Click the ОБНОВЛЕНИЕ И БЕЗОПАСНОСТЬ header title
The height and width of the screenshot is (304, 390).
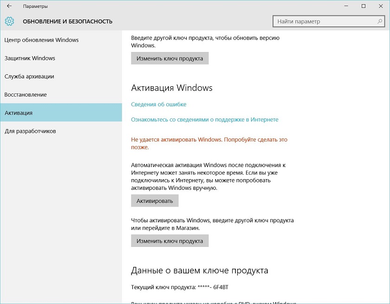[x=68, y=21]
